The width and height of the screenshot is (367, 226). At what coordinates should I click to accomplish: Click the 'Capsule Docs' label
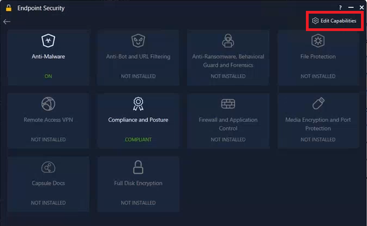48,183
